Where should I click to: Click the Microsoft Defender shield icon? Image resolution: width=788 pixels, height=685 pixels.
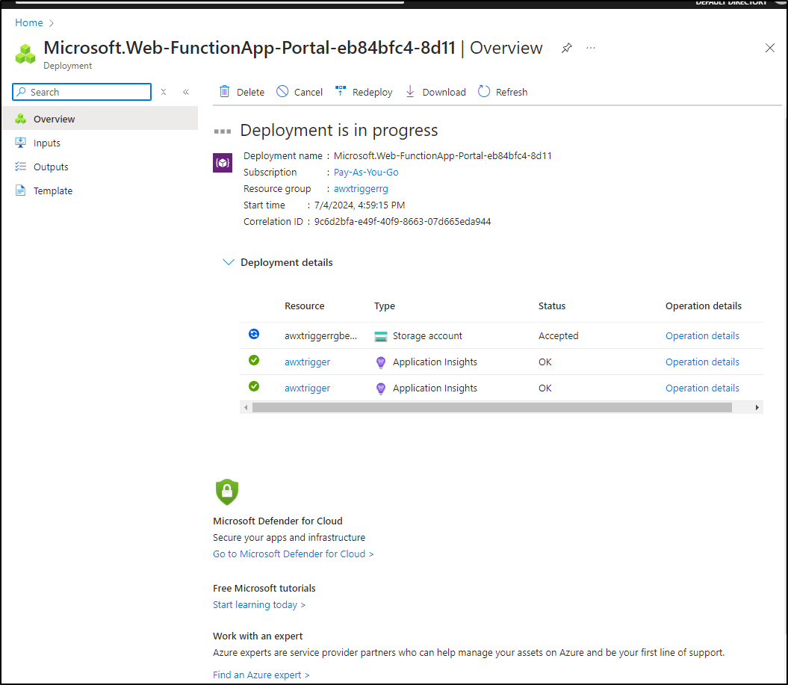coord(226,492)
